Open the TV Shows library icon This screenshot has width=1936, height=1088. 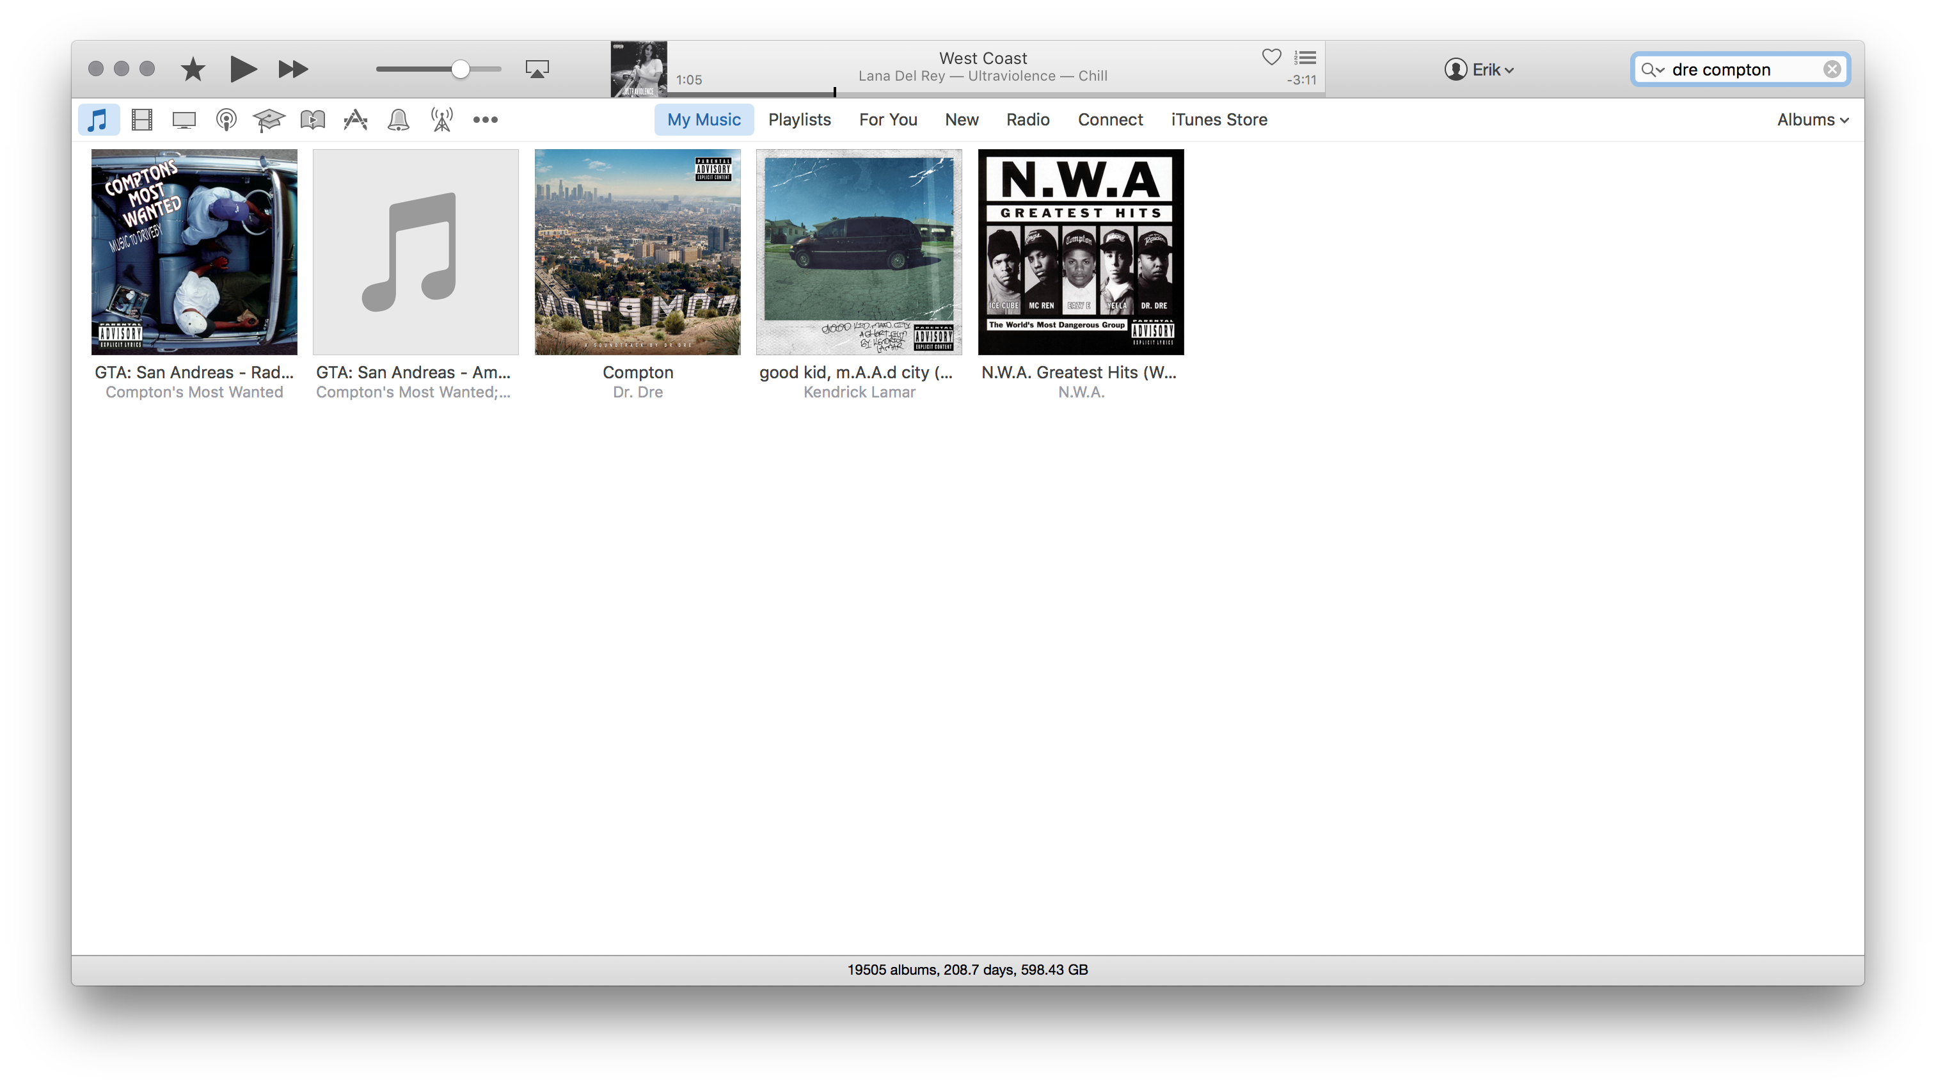184,120
